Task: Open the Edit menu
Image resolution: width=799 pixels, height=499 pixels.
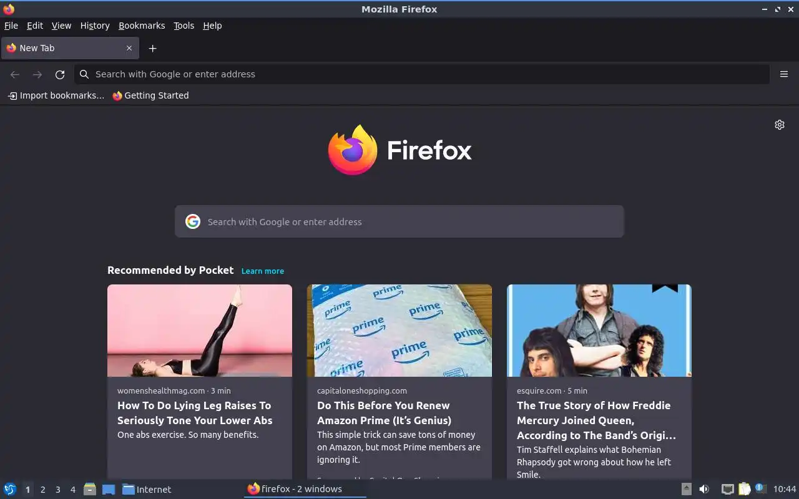Action: click(35, 26)
